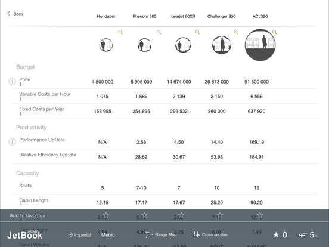Image resolution: width=329 pixels, height=247 pixels.
Task: Tap the JetBook logo
Action: (25, 235)
